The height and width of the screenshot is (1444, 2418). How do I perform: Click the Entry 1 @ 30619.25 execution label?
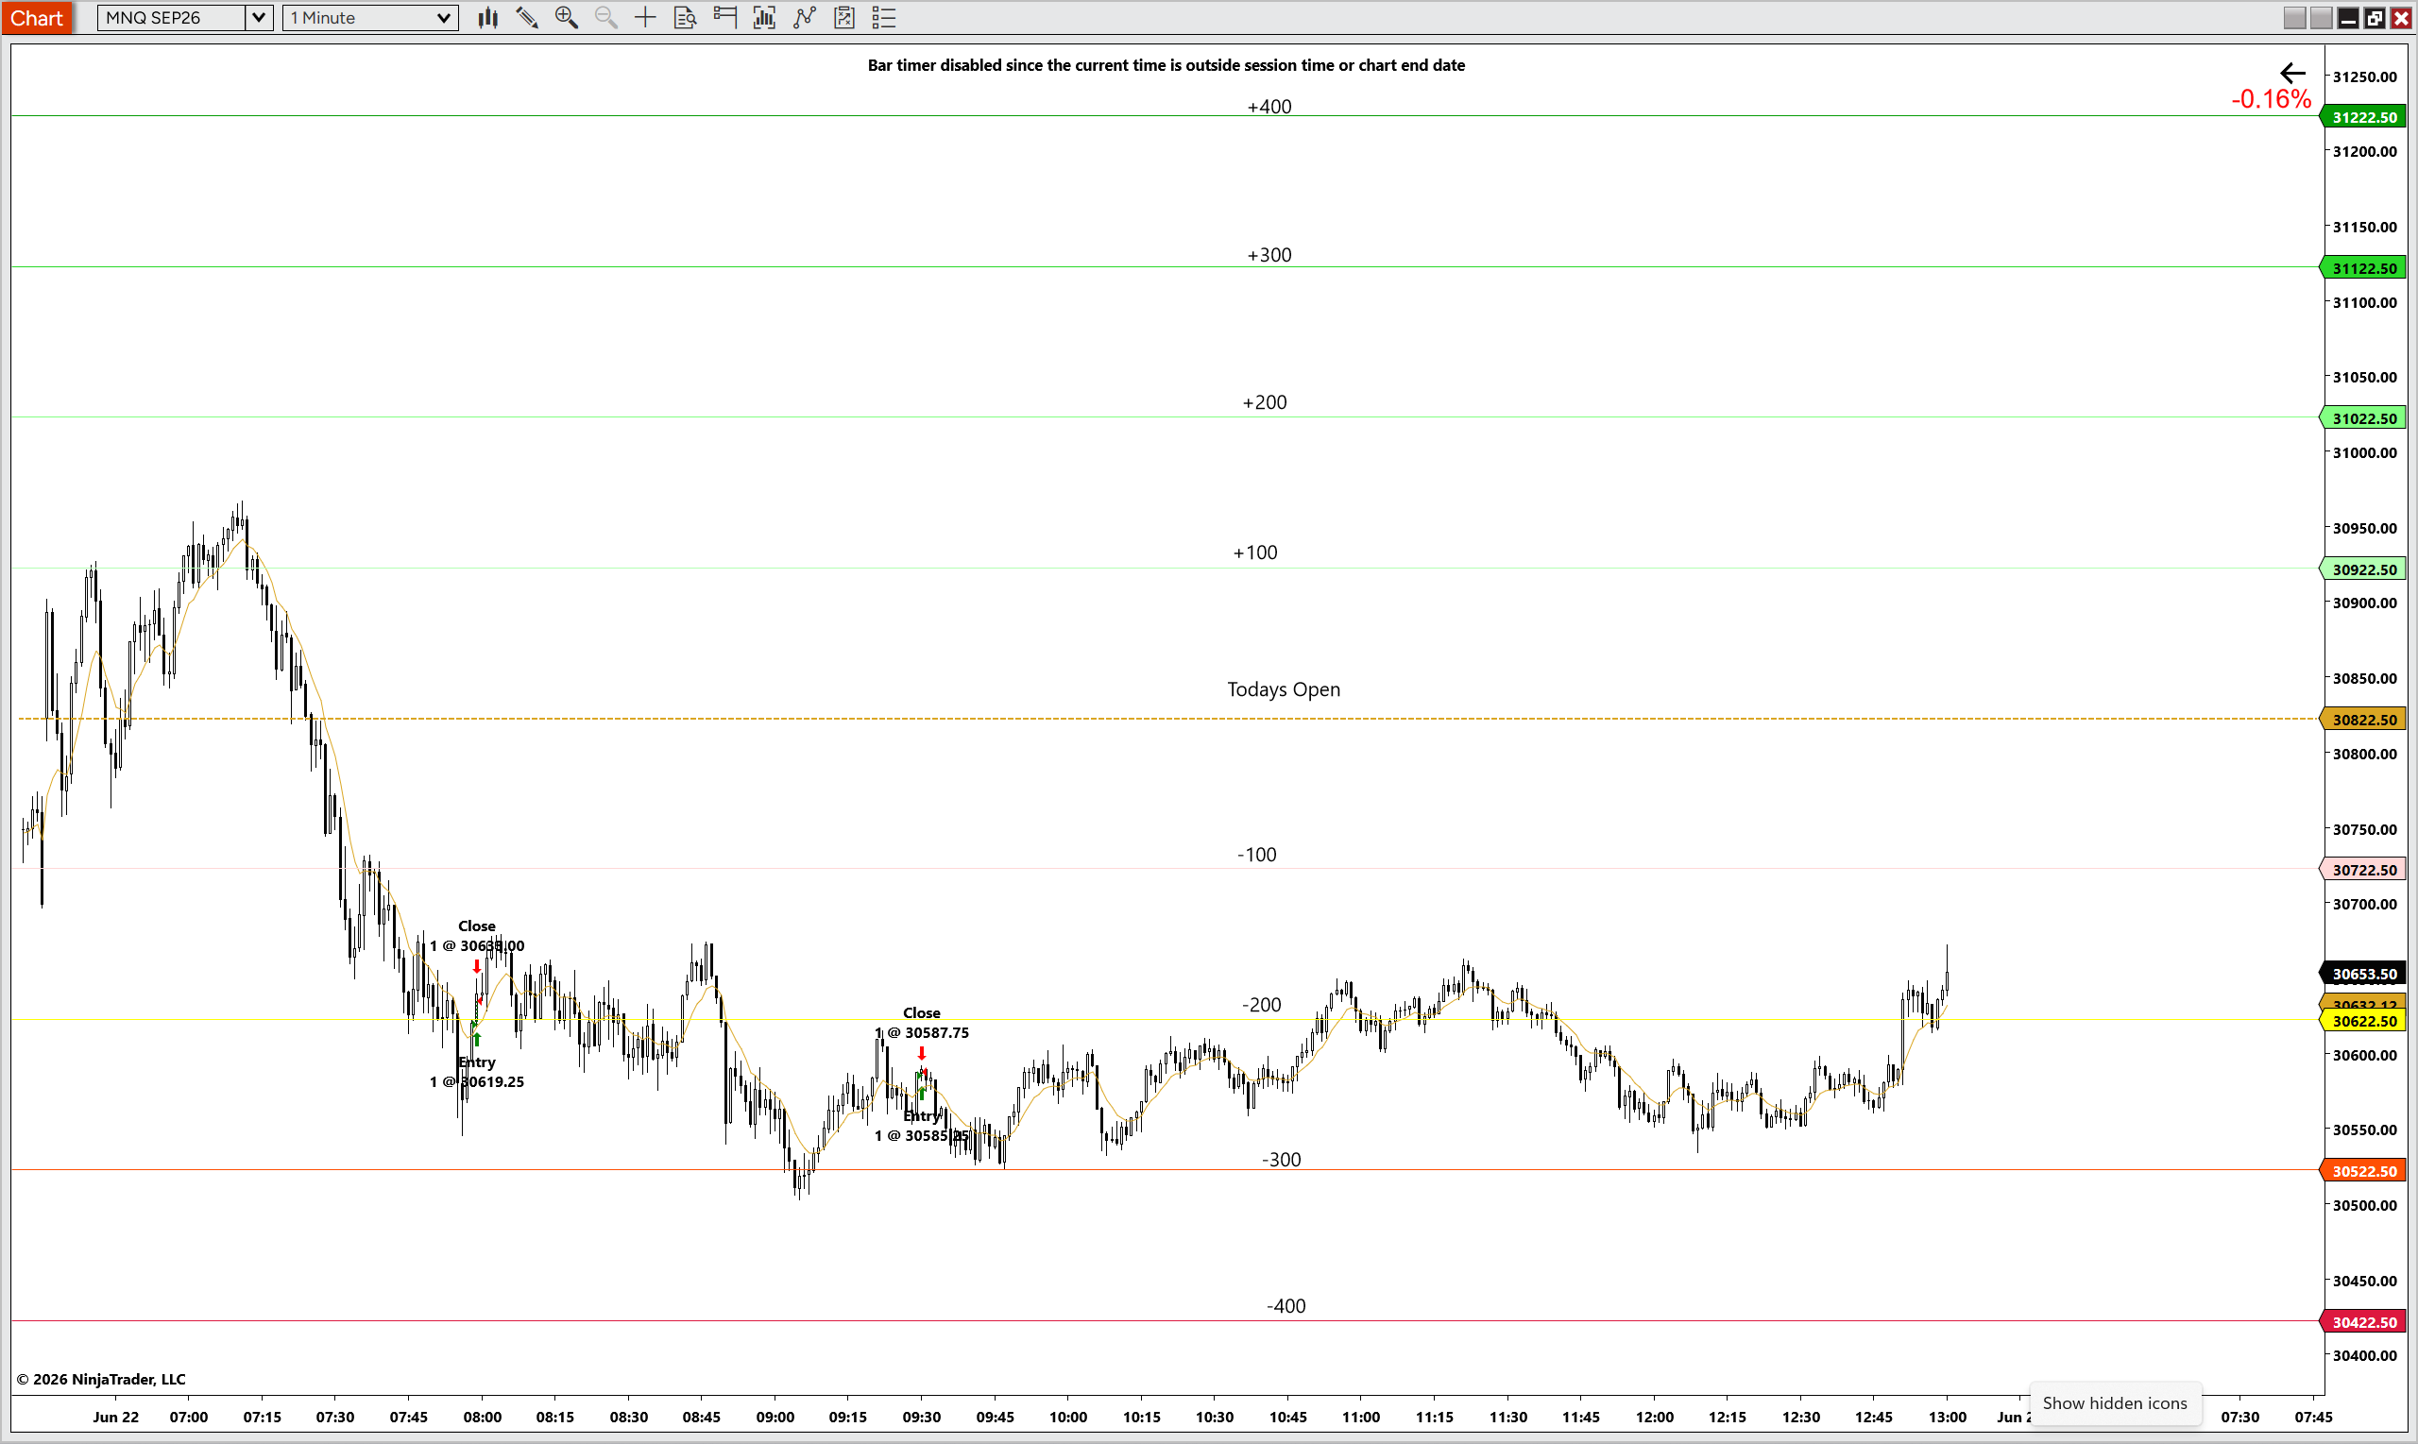point(477,1072)
